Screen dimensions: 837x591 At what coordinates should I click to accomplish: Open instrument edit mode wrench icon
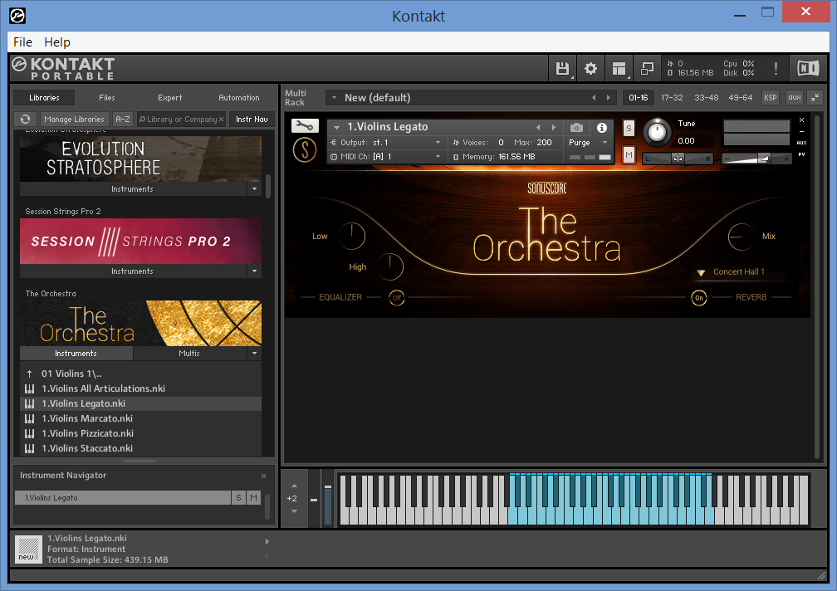pos(305,126)
